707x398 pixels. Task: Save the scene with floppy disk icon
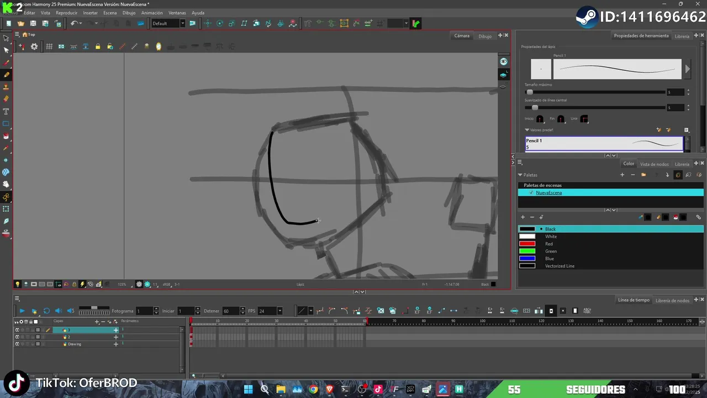point(33,23)
